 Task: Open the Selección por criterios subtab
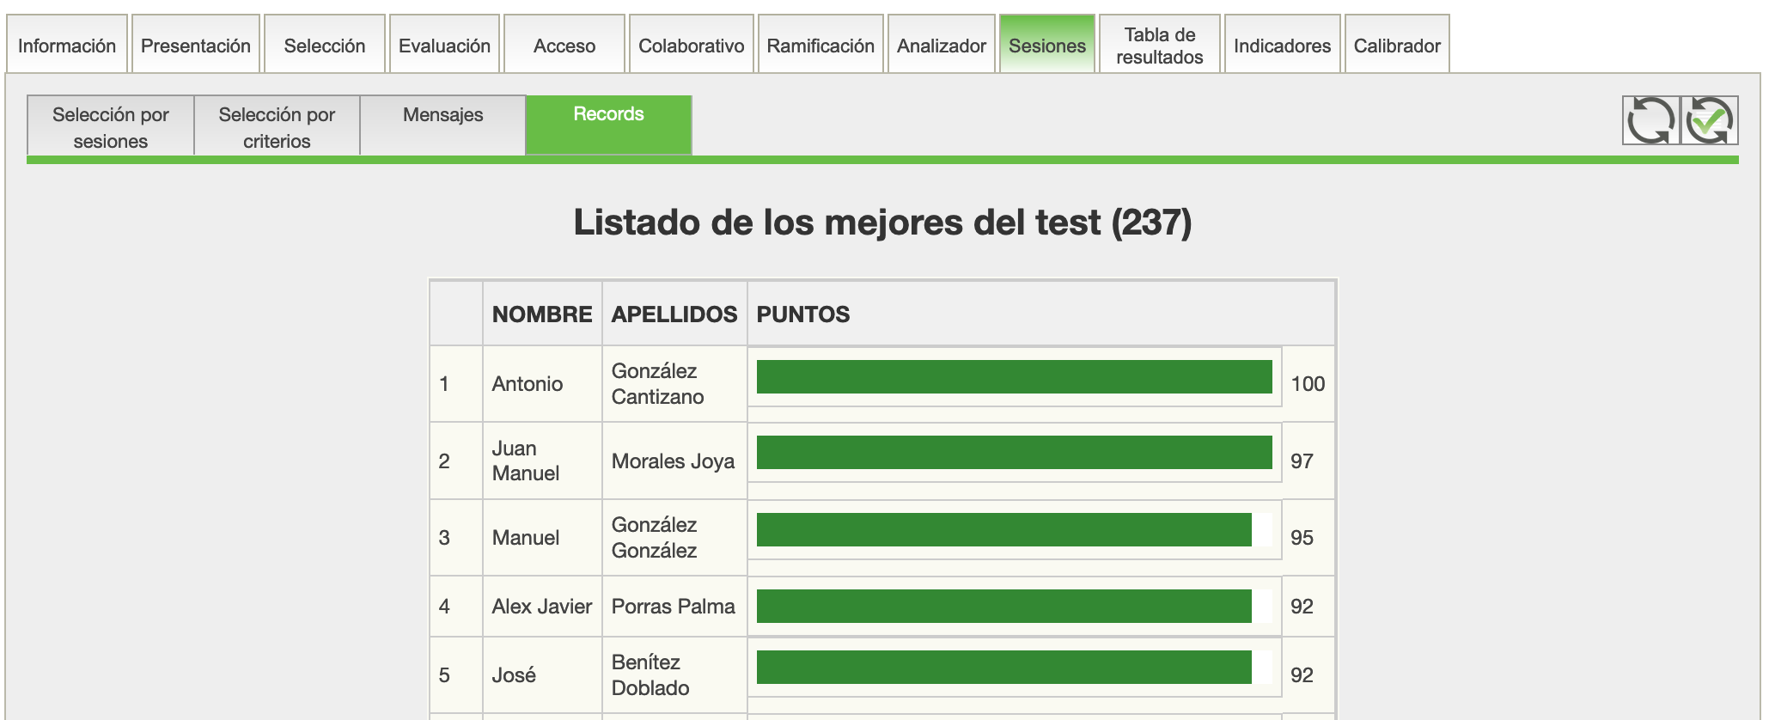tap(277, 127)
